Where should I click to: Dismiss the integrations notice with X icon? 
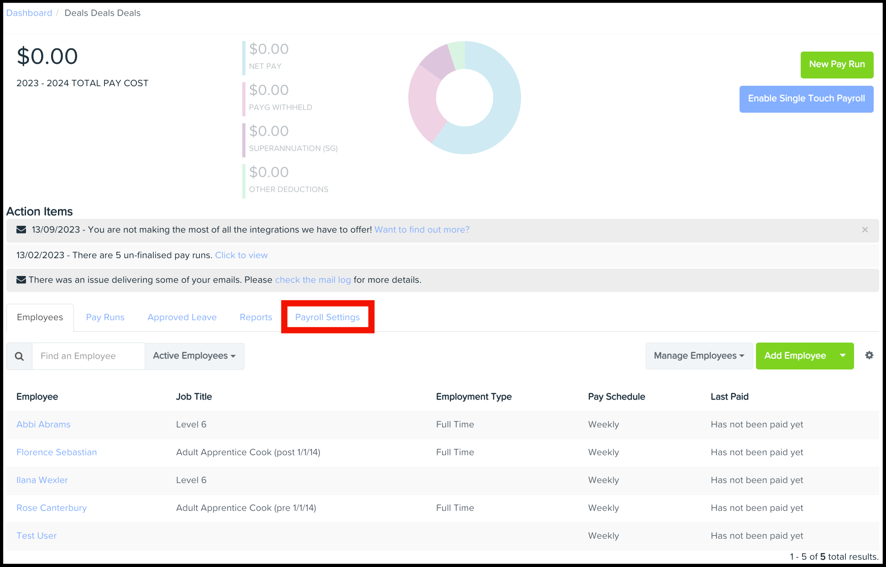tap(865, 230)
